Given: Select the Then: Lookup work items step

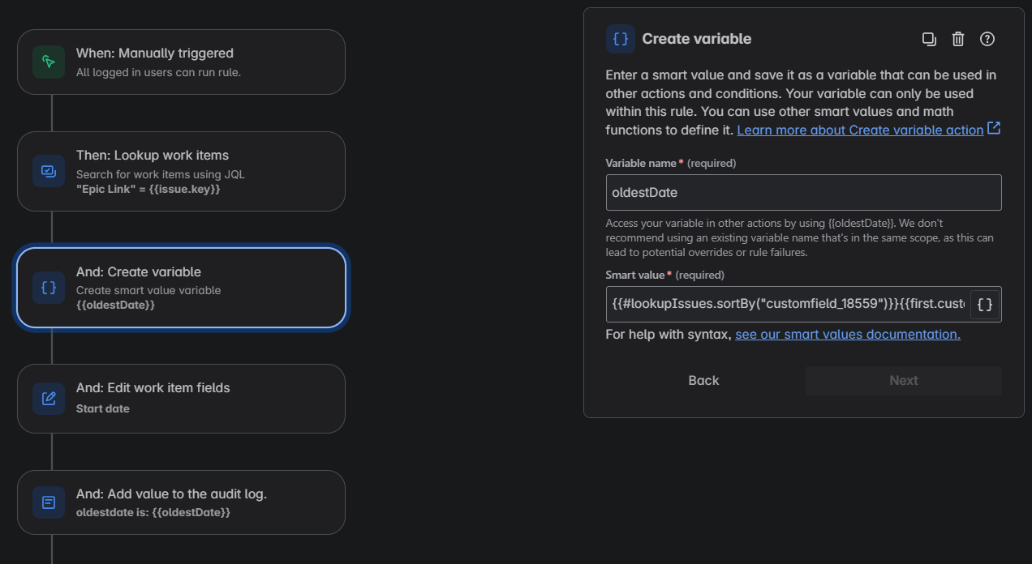Looking at the screenshot, I should [x=181, y=171].
